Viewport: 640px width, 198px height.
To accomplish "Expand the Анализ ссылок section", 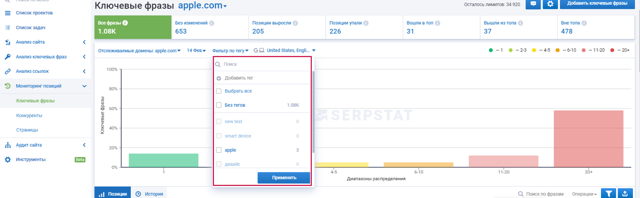I will pyautogui.click(x=84, y=72).
